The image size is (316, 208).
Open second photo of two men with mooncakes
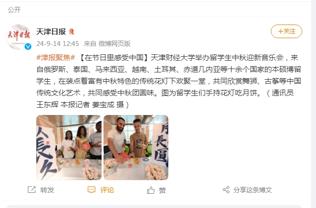coord(136,147)
